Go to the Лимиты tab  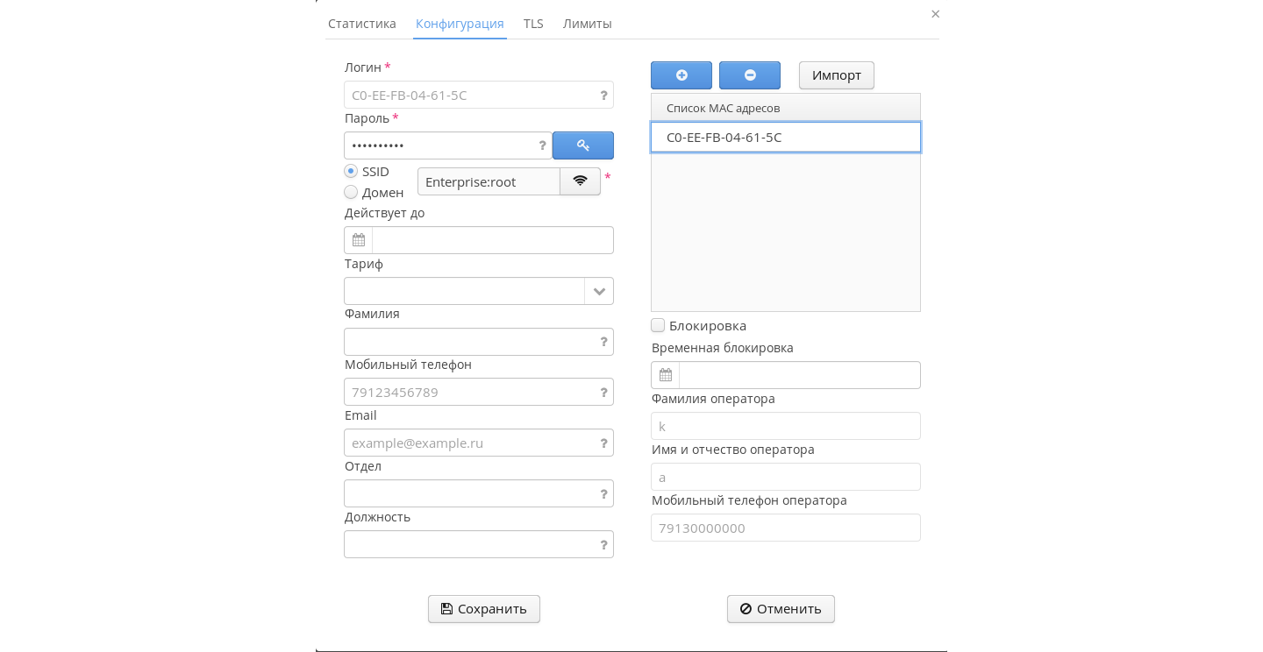[588, 24]
